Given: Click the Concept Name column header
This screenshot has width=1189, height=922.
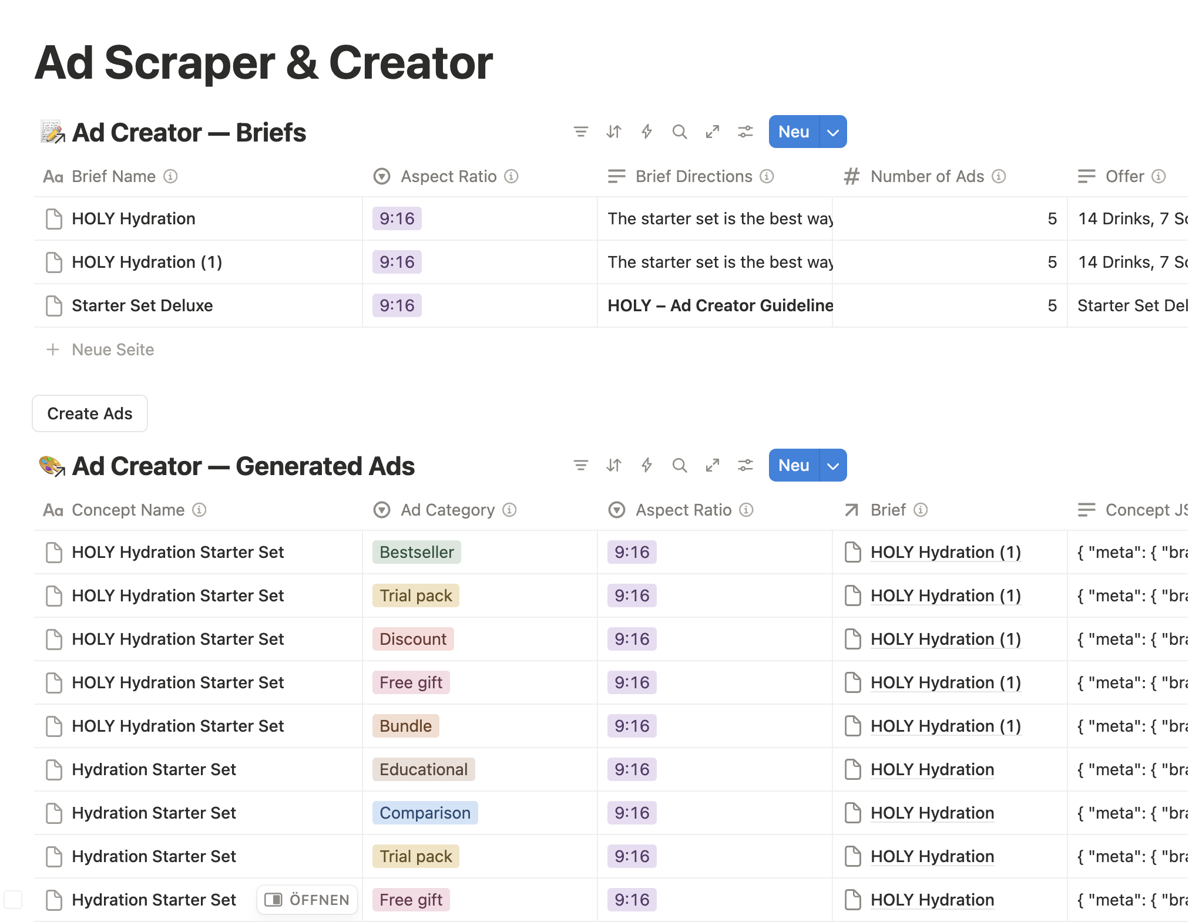Looking at the screenshot, I should pos(127,510).
